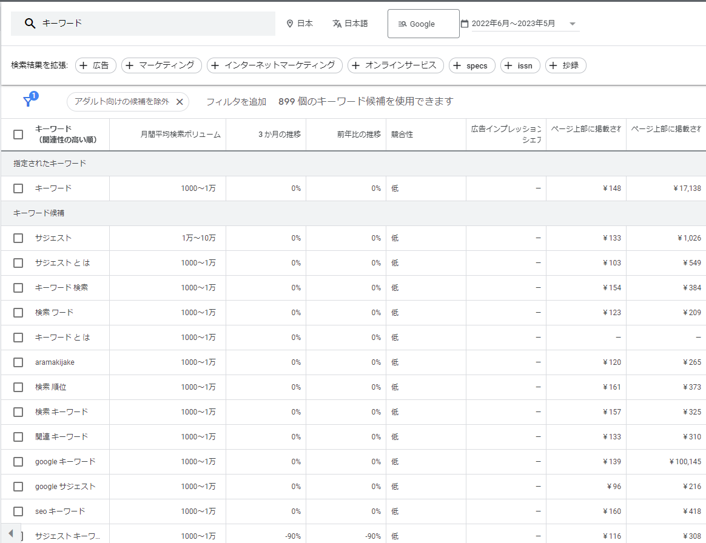Open the aramakijake keyword link
Screen dimensions: 706x543
[55, 362]
